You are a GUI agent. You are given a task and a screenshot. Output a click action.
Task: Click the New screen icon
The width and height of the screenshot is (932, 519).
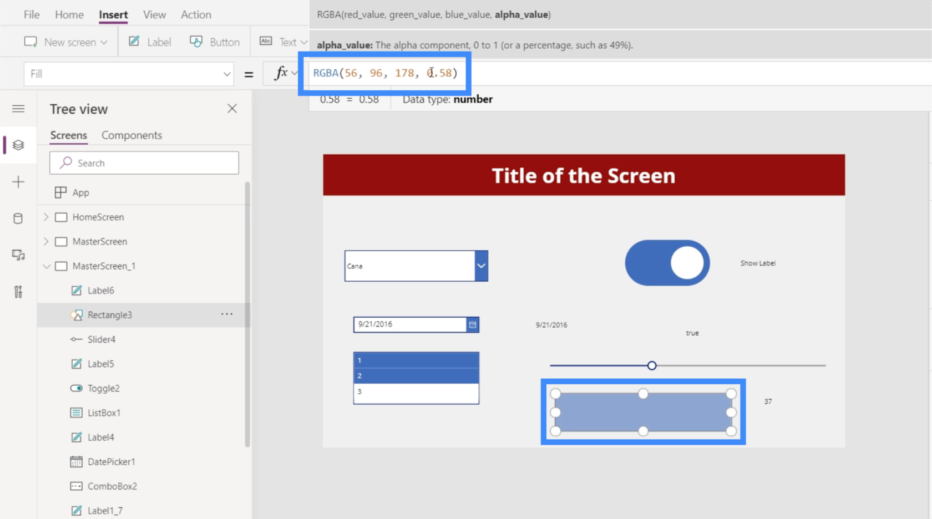pyautogui.click(x=31, y=42)
